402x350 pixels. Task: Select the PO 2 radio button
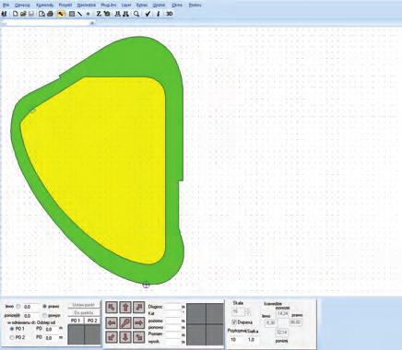12,337
